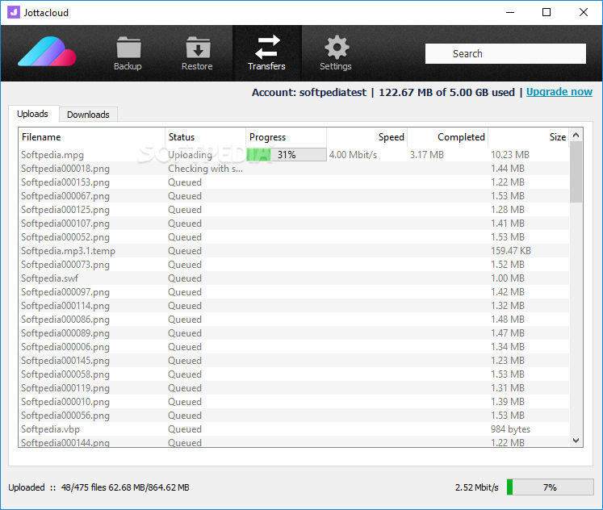Select the Softpedia000006.png file
Image resolution: width=603 pixels, height=510 pixels.
(65, 347)
